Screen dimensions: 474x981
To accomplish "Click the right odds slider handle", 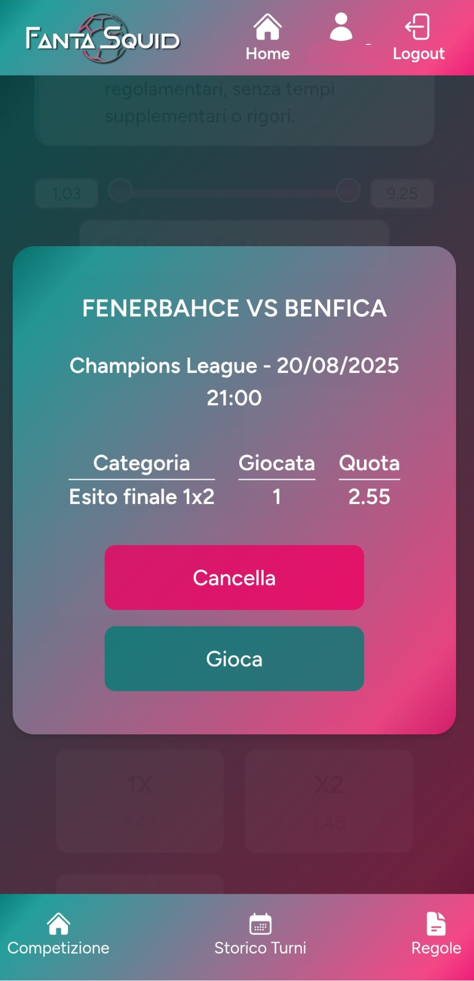I will point(348,190).
